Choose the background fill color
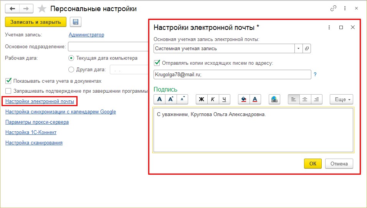This screenshot has width=367, height=208. (244, 99)
